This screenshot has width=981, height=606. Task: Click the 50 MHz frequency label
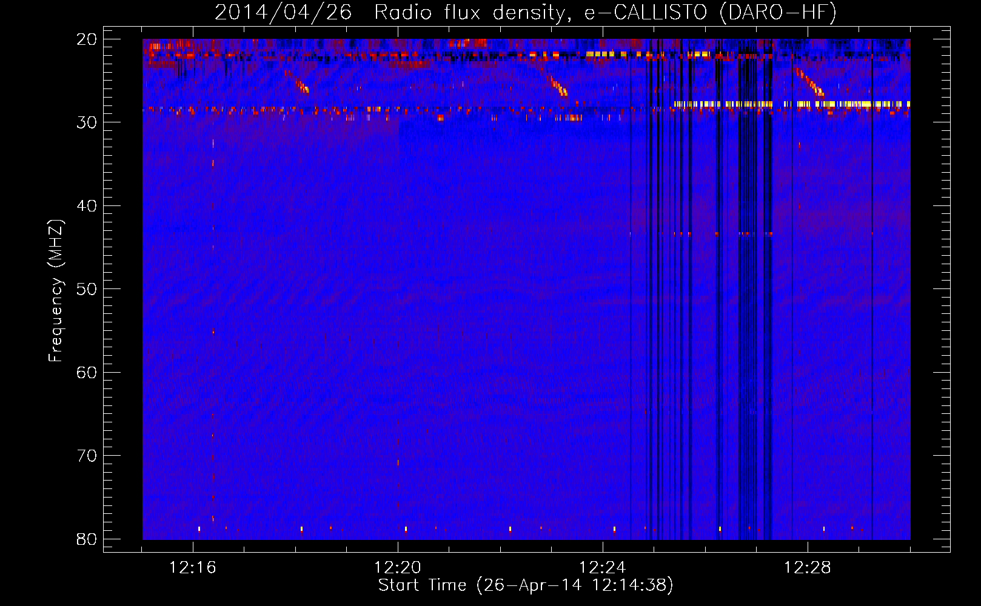tap(87, 289)
